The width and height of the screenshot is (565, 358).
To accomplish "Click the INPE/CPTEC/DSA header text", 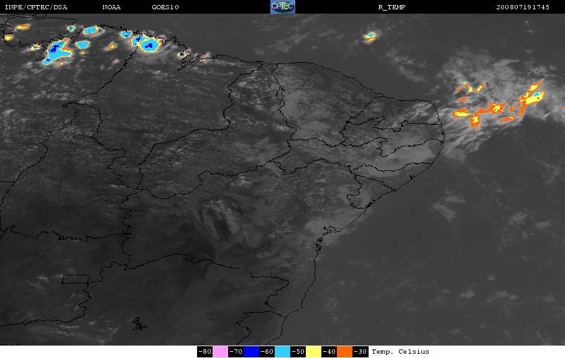I will (x=35, y=7).
